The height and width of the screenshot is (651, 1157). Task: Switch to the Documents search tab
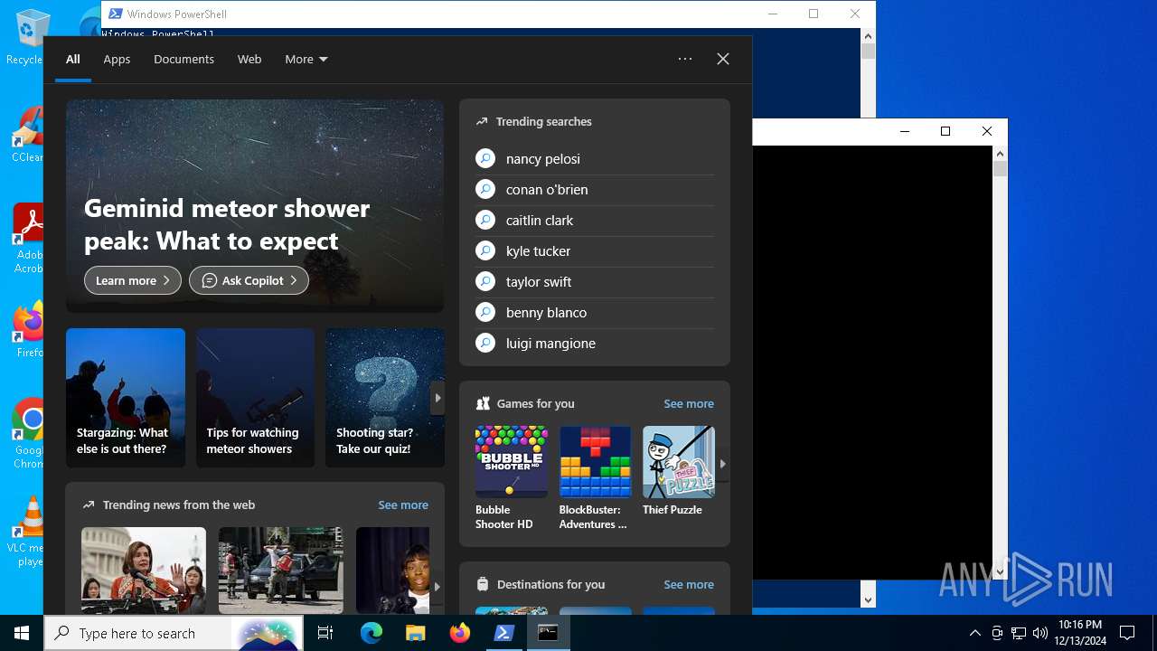point(183,59)
